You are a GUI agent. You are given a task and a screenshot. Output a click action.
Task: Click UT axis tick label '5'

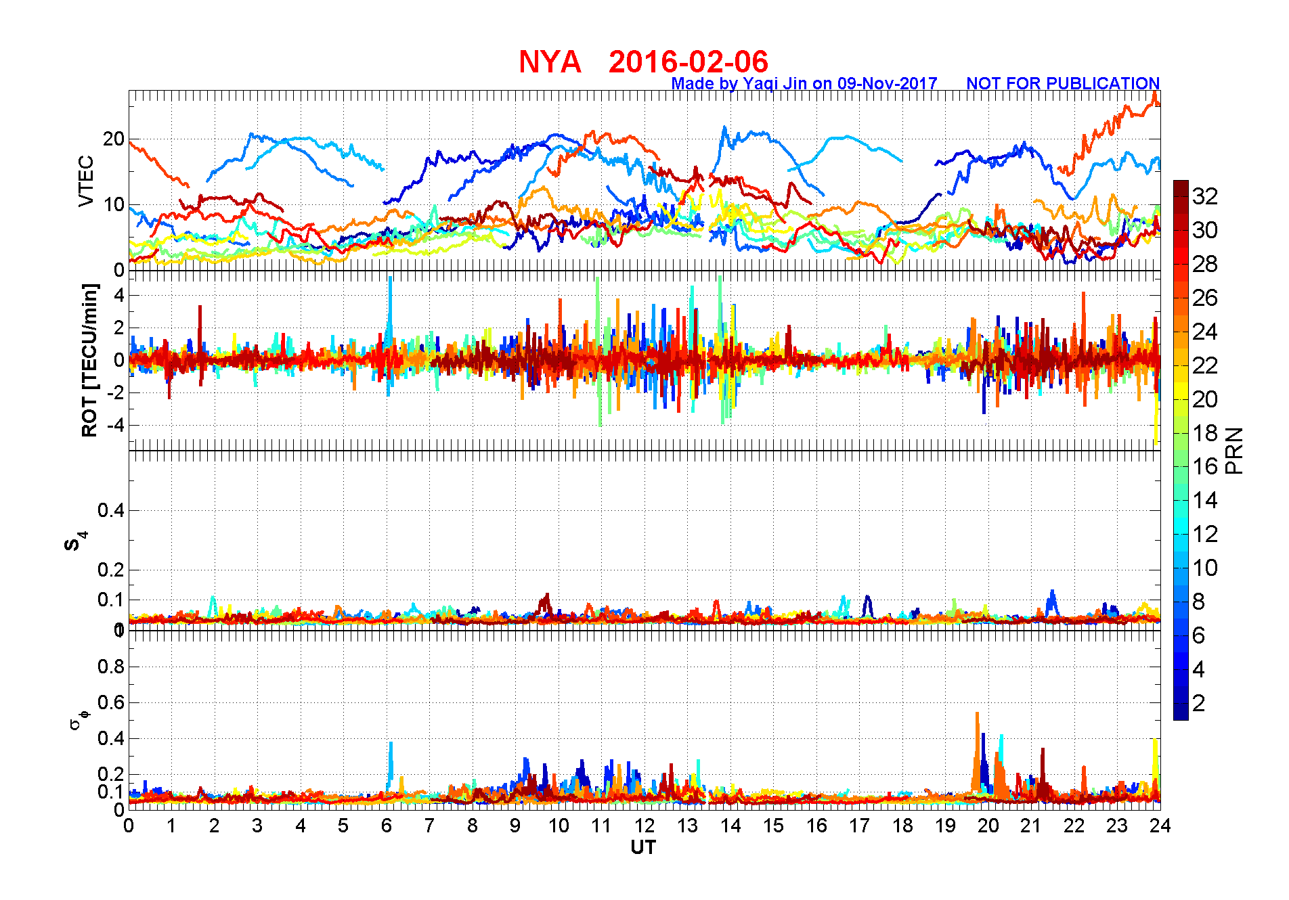point(343,826)
